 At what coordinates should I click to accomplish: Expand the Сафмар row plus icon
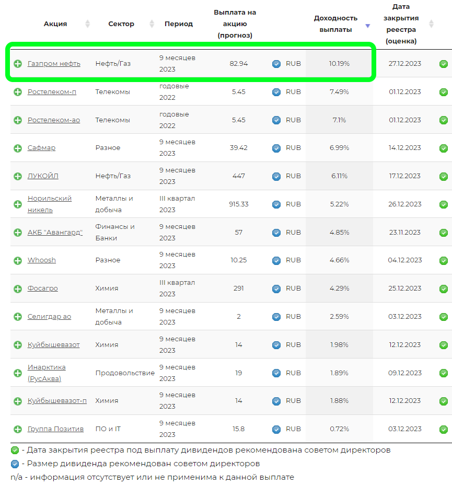click(18, 148)
